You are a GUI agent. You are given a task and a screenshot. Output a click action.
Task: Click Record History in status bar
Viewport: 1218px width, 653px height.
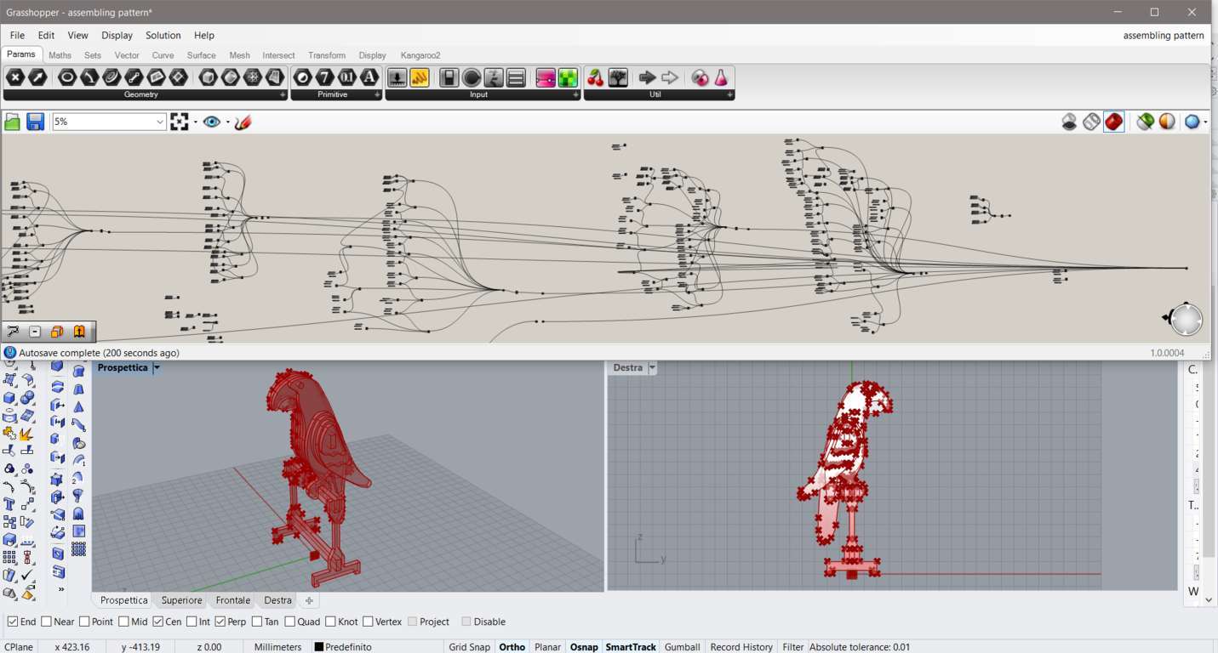click(741, 647)
